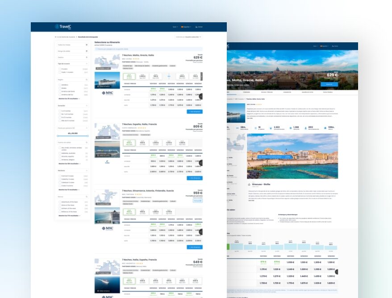Switch to third tab under detail page hero
392x298 pixels.
point(267,92)
